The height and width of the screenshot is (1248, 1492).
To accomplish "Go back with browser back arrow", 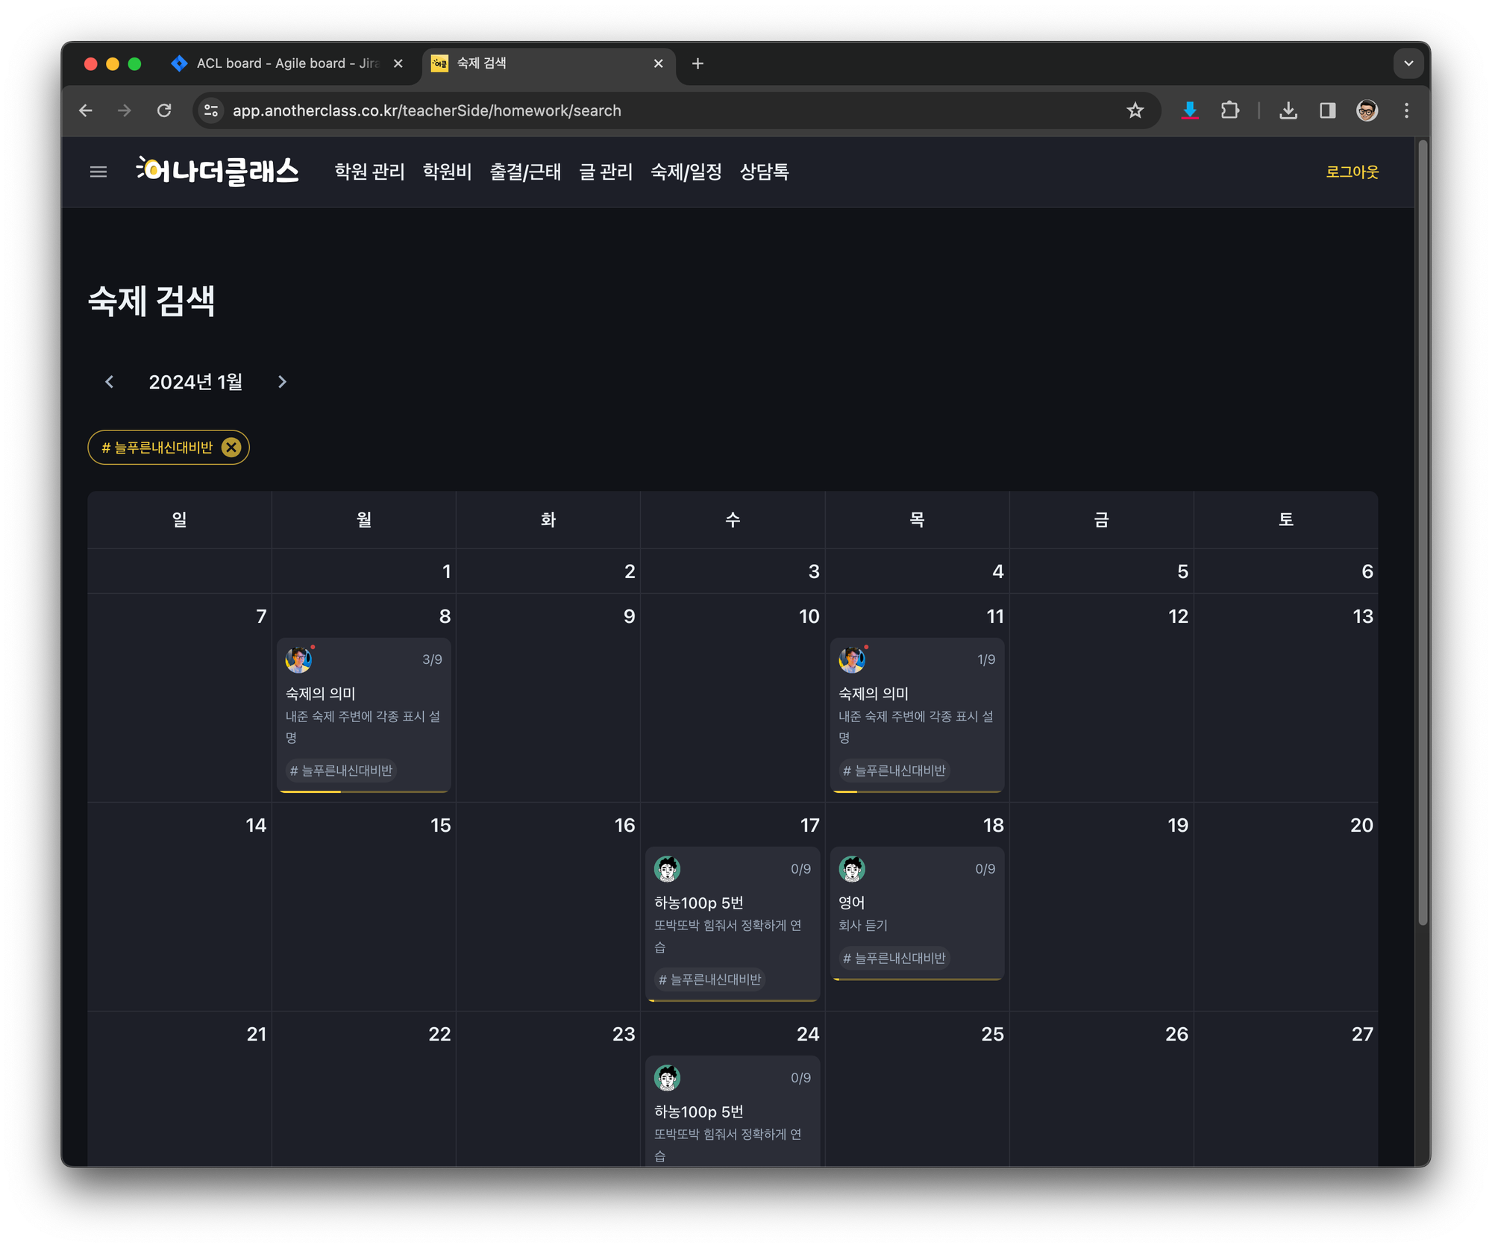I will tap(86, 110).
